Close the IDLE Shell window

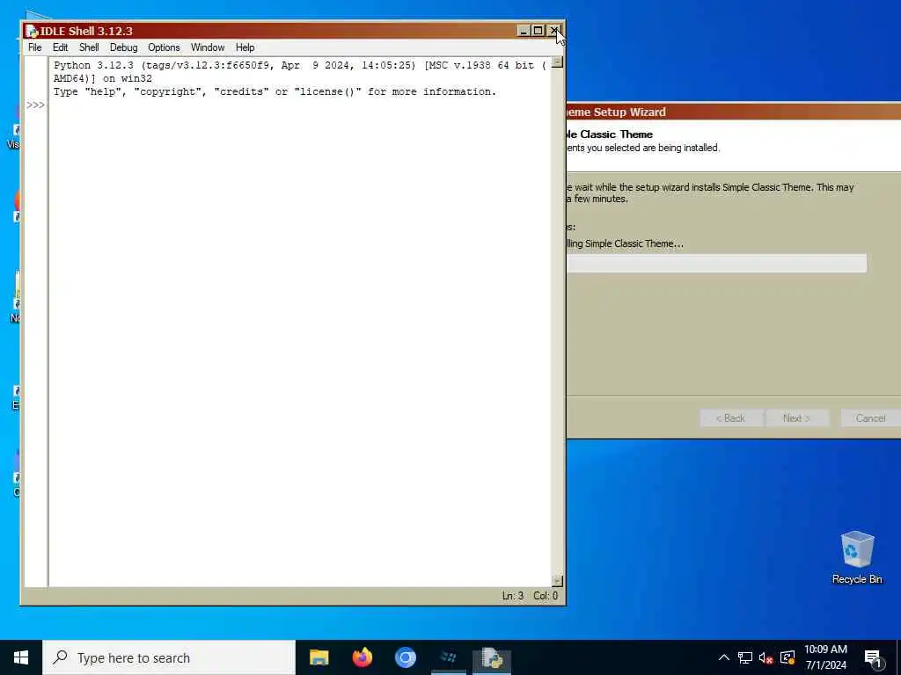click(x=554, y=31)
